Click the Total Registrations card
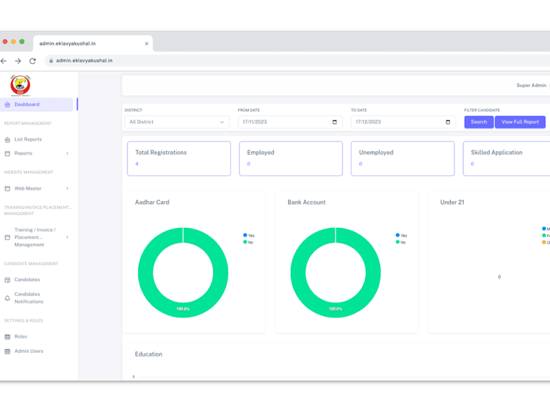This screenshot has height=412, width=550. click(x=179, y=159)
